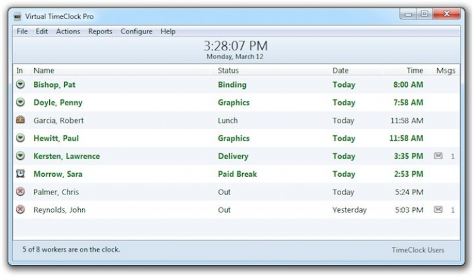The height and width of the screenshot is (277, 473).
Task: Click the 5:03 PM time entry
Action: click(409, 210)
